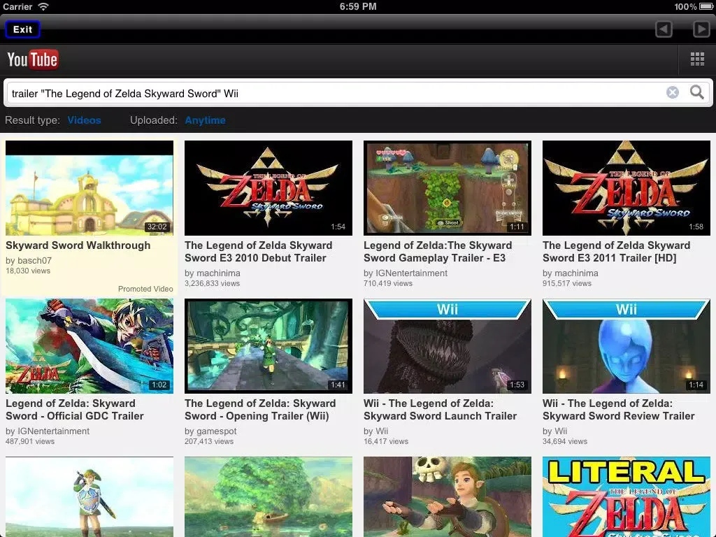Open the large green tree thumbnail

click(x=268, y=497)
